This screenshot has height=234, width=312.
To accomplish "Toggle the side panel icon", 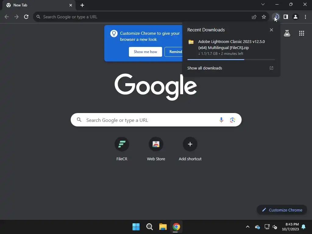I will point(286,17).
